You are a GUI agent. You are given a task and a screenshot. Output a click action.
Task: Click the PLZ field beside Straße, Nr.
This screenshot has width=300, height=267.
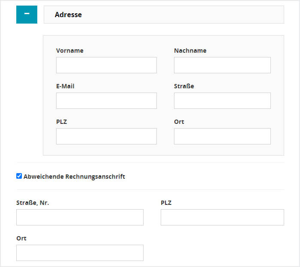pos(222,217)
